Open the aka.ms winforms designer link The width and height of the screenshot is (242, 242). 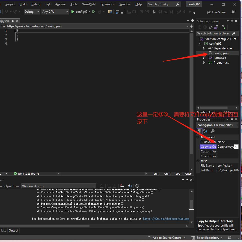[x=166, y=219]
